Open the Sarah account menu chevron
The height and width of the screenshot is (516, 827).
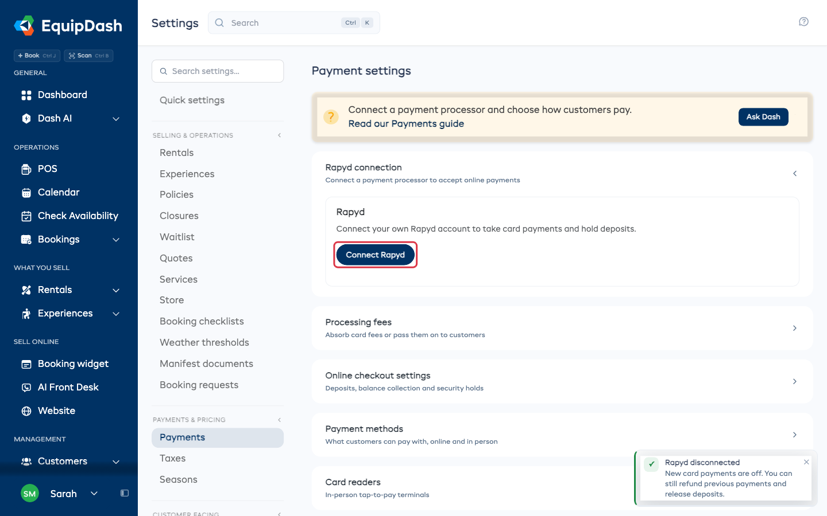(x=94, y=493)
